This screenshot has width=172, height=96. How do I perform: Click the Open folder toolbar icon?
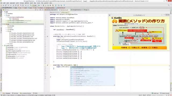pos(1,5)
